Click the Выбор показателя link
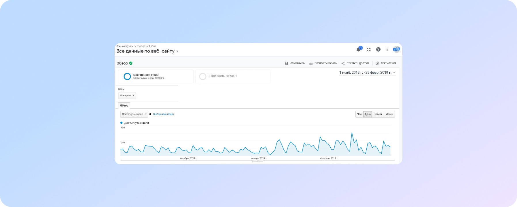This screenshot has width=517, height=207. coord(164,114)
